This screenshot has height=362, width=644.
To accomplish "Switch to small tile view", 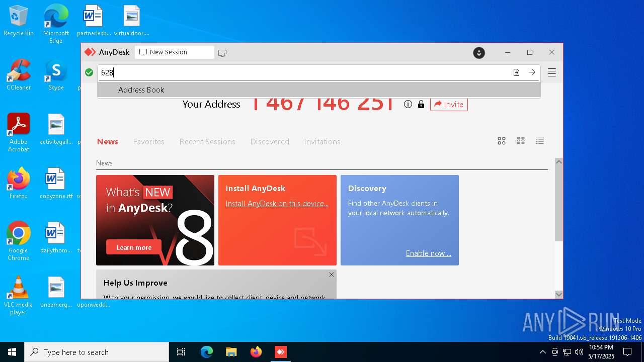I will [x=521, y=141].
